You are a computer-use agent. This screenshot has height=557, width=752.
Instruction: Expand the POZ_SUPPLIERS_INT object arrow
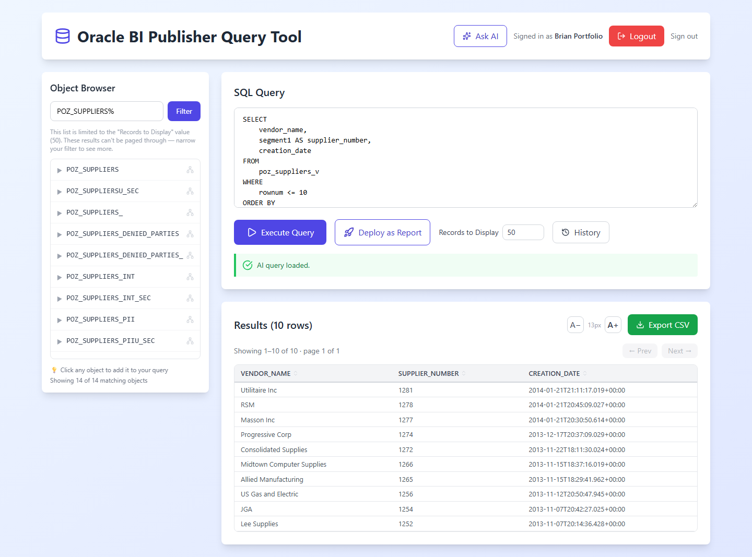[x=60, y=277]
